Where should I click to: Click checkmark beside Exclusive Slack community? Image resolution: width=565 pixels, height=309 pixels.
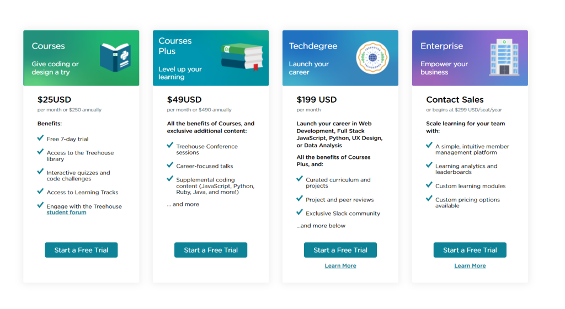click(x=300, y=212)
